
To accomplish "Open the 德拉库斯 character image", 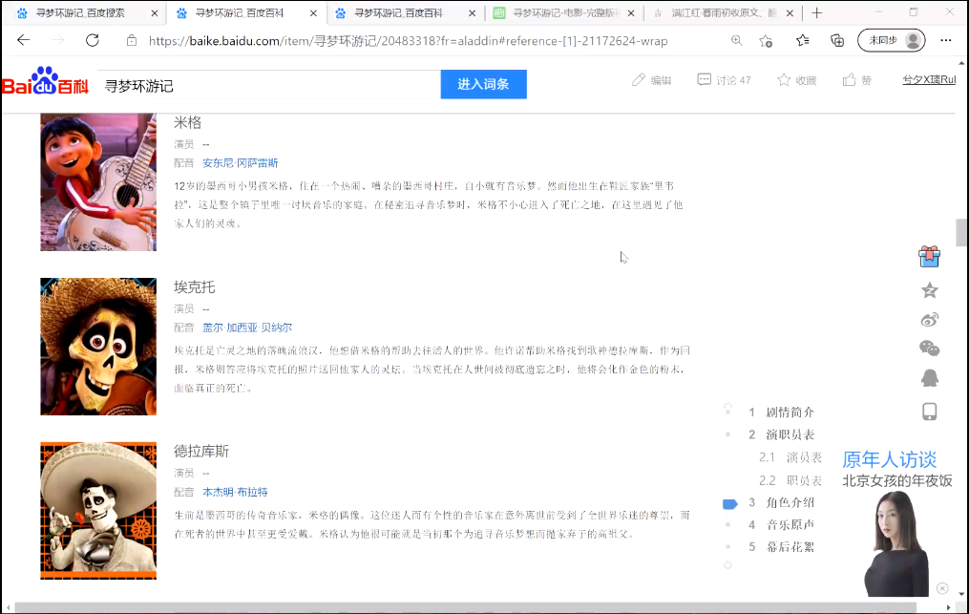I will click(x=98, y=511).
